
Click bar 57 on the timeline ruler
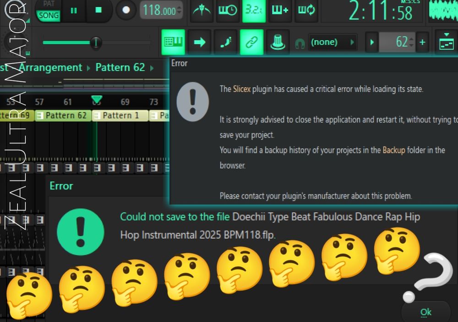tap(39, 102)
